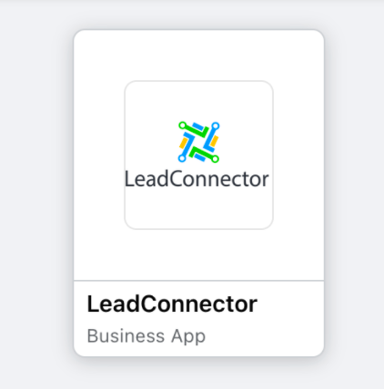Image resolution: width=384 pixels, height=389 pixels.
Task: Click the word Business in the subtitle
Action: (126, 336)
